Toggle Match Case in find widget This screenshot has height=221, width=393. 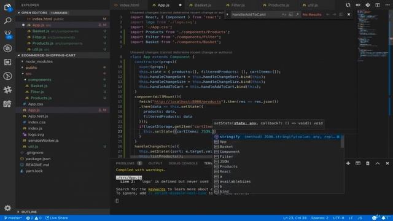(x=284, y=15)
